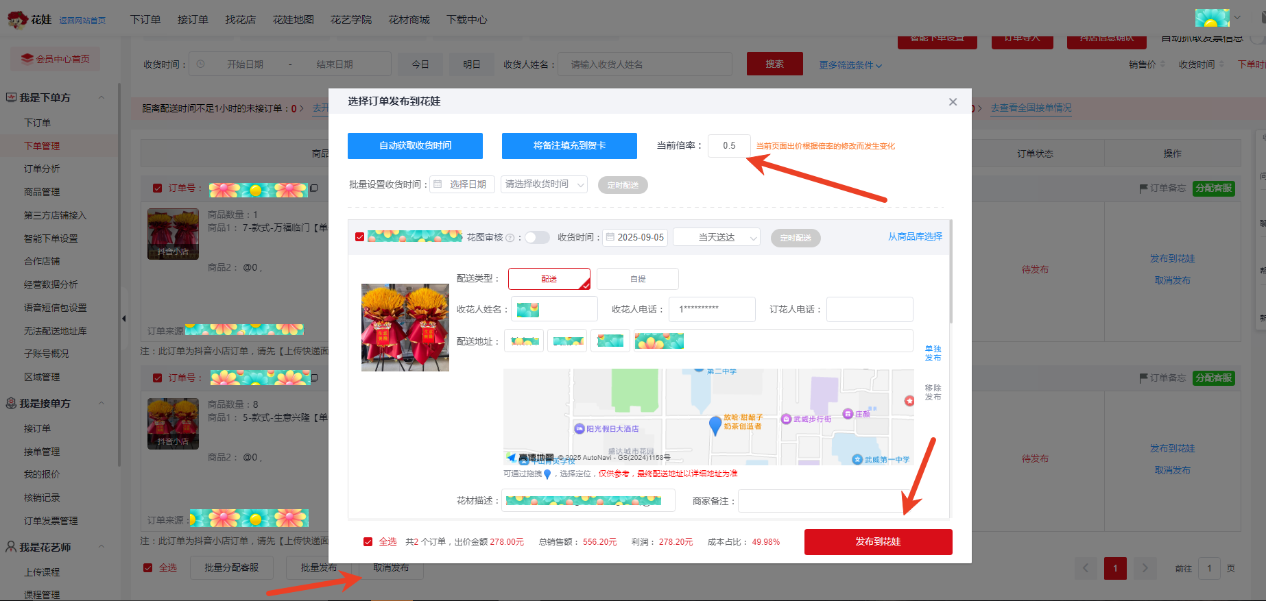Click the 商家备注 input field
The height and width of the screenshot is (601, 1266).
coord(825,501)
